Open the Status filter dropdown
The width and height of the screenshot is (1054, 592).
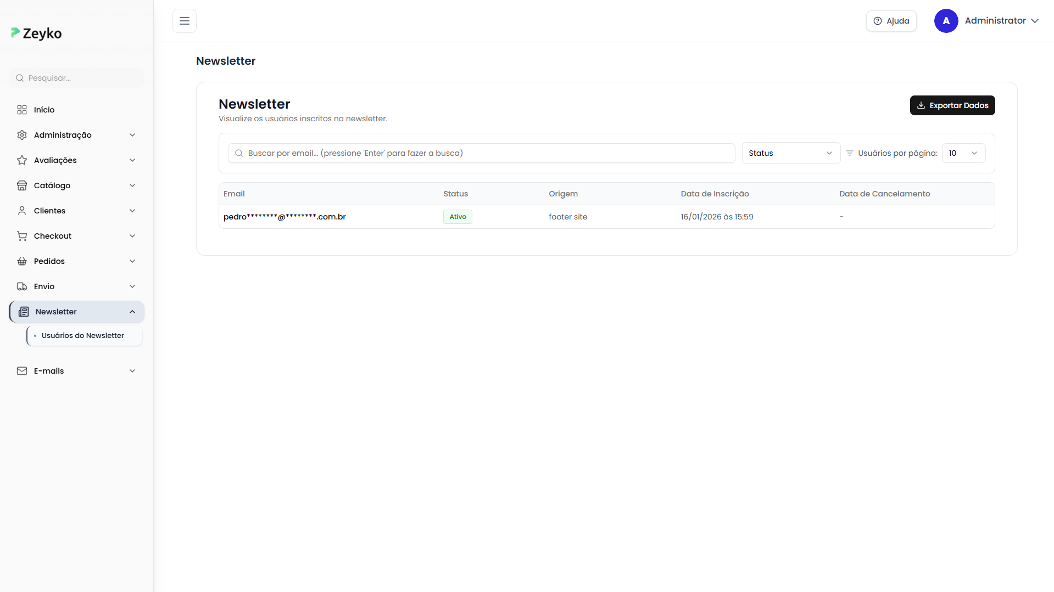click(x=790, y=153)
